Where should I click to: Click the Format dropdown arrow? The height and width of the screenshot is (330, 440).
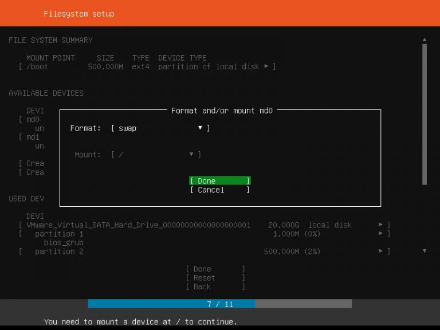(200, 128)
